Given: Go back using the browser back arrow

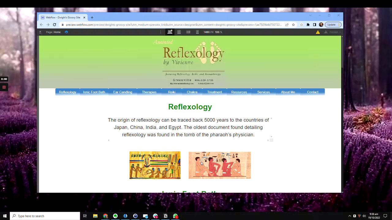Looking at the screenshot, I should 41,25.
